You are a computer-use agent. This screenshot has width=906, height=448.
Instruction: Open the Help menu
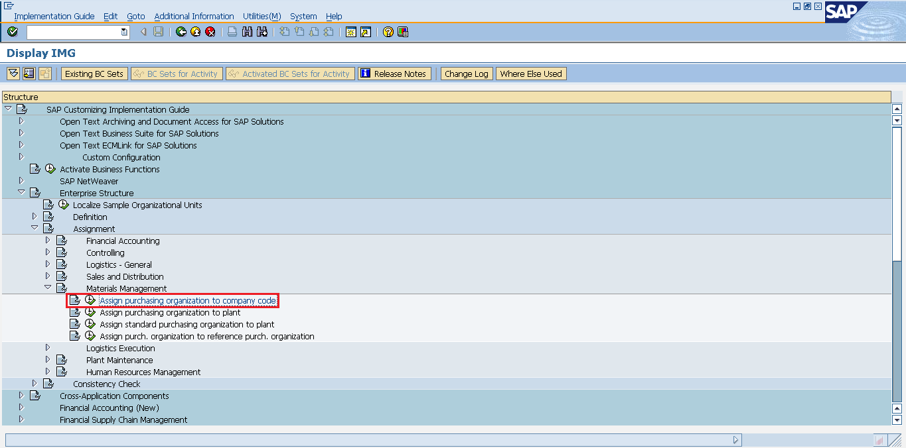[334, 16]
